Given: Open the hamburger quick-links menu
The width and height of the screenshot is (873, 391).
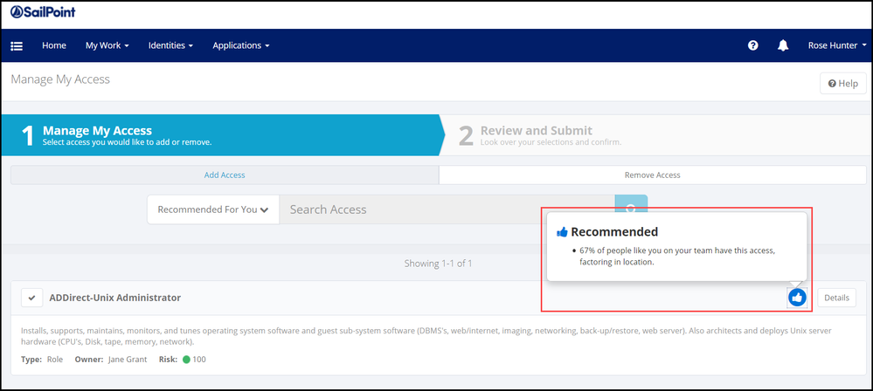Looking at the screenshot, I should [17, 45].
